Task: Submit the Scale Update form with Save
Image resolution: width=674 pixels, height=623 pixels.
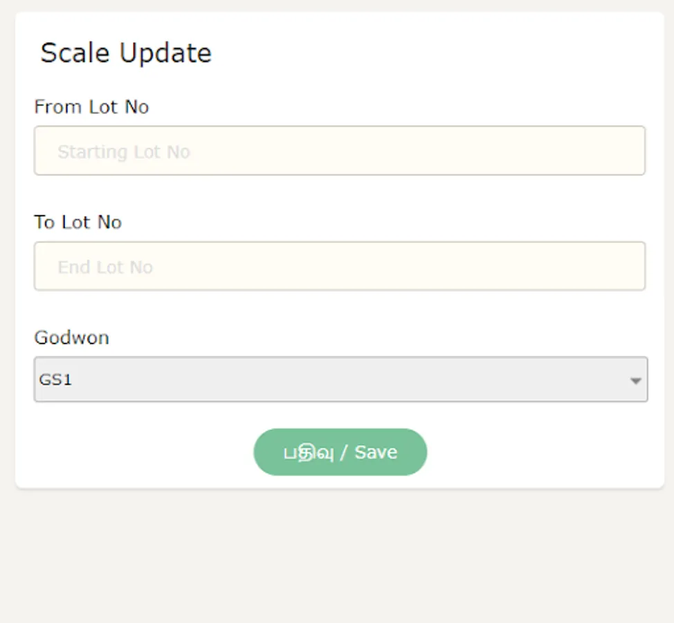Action: point(340,452)
